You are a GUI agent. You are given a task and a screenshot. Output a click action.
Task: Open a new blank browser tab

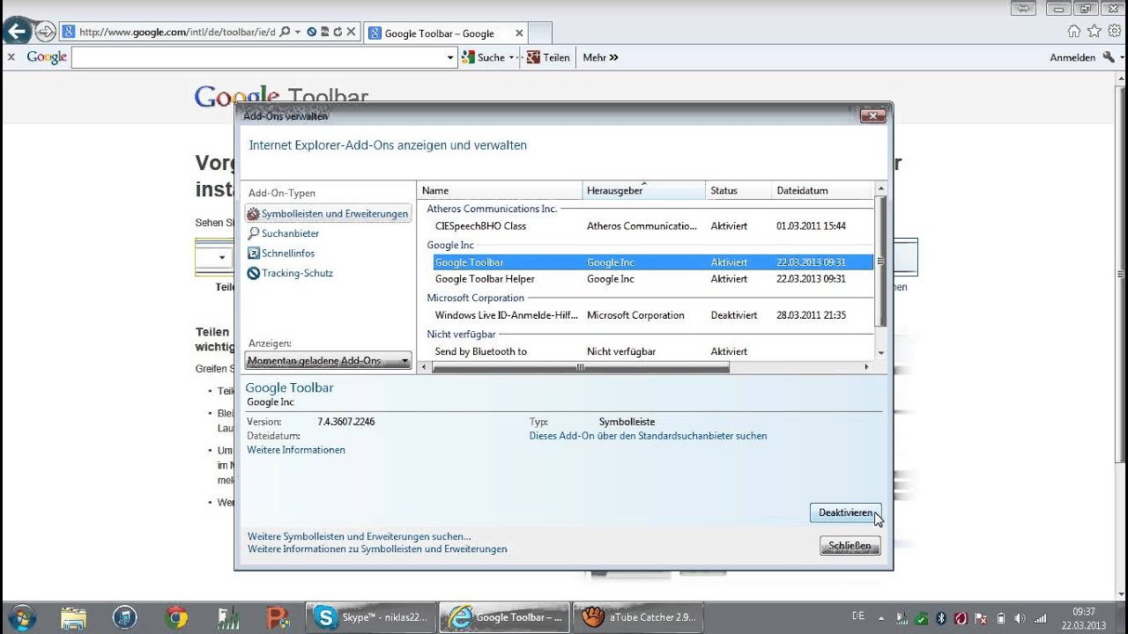tap(540, 33)
